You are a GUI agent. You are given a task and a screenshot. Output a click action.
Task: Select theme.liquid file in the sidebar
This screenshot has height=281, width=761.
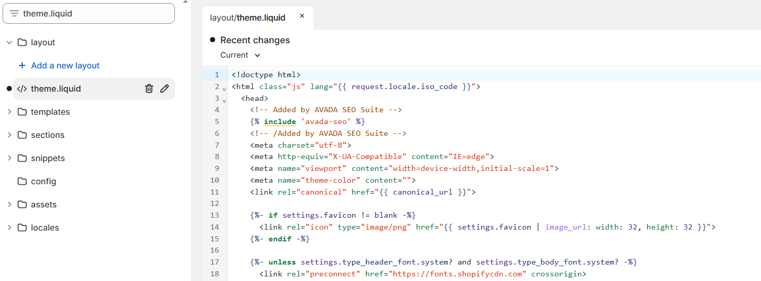coord(94,89)
